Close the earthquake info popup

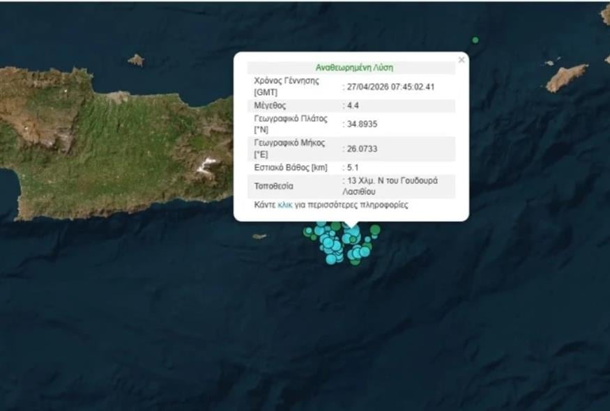pyautogui.click(x=461, y=61)
